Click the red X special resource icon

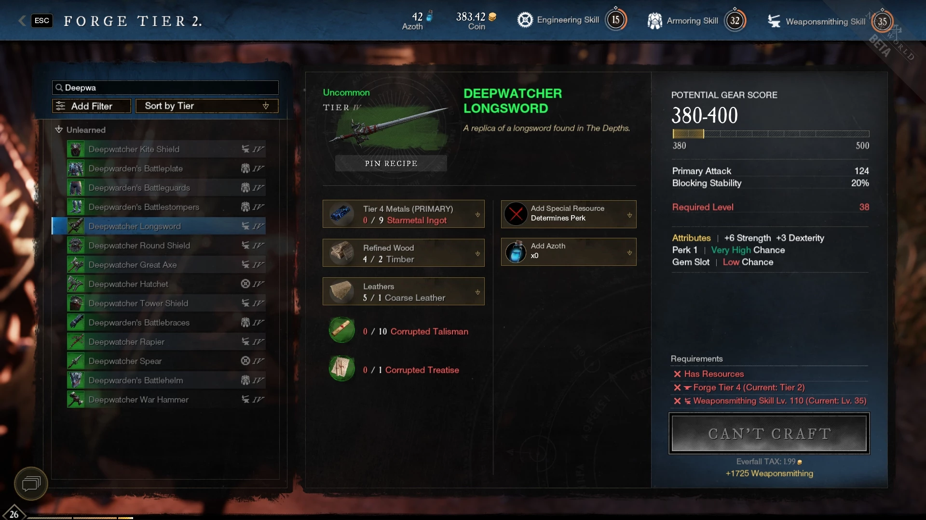click(516, 213)
